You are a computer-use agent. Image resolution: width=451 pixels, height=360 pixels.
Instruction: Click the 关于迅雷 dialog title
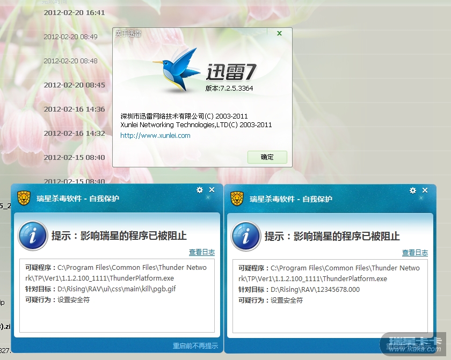coord(128,34)
